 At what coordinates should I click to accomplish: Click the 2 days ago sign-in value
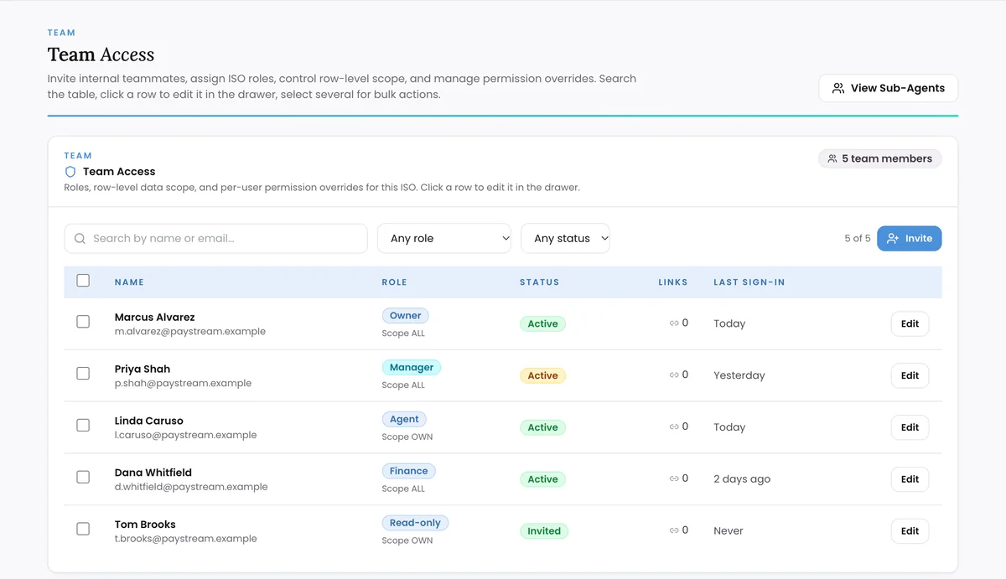tap(742, 479)
